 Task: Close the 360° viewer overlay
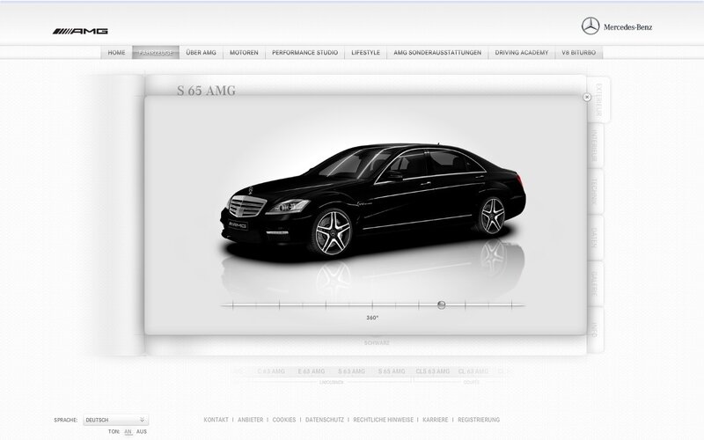tap(587, 97)
